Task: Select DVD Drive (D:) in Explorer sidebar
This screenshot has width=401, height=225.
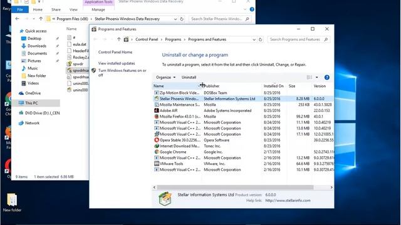Action: [x=39, y=113]
